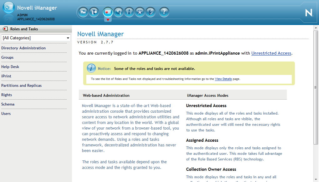Screen dimensions: 319x182
Task: Click the Collection Owner Access heading
Action: (x=211, y=170)
